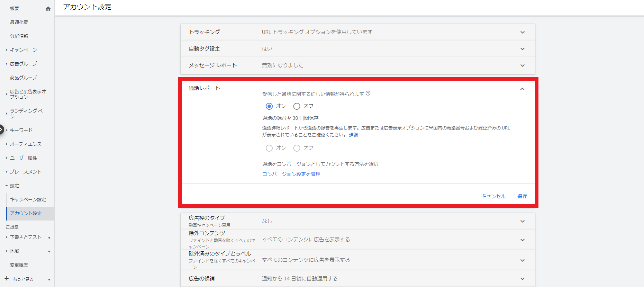
Task: Open 広告と広告表示オプション in the sidebar
Action: 28,94
